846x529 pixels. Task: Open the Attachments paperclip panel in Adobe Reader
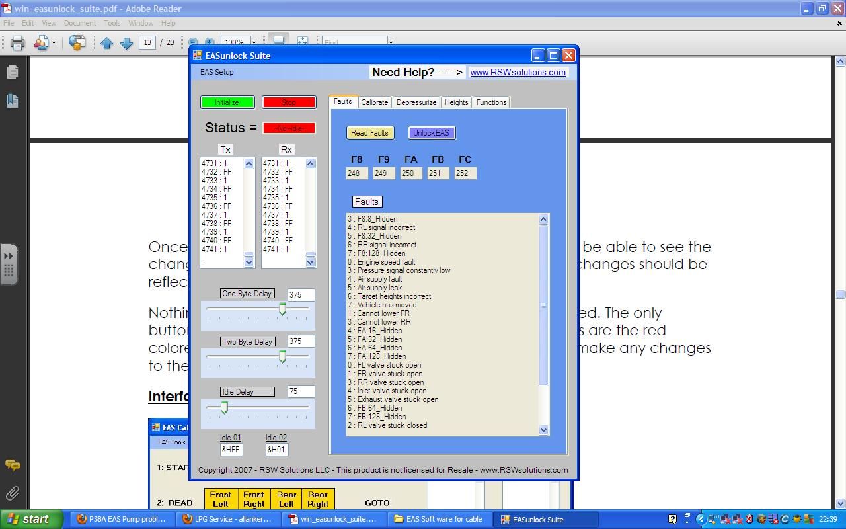coord(12,493)
